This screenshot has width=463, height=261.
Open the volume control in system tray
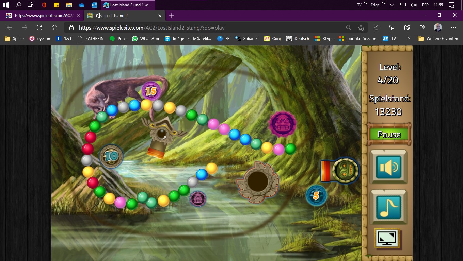coord(414,5)
